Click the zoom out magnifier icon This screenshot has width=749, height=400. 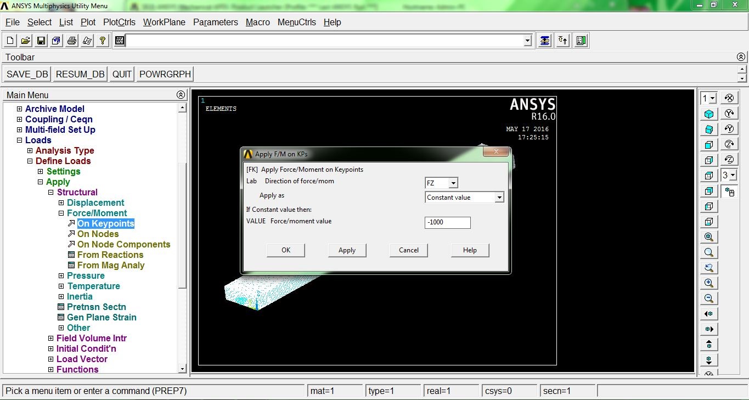click(x=708, y=298)
